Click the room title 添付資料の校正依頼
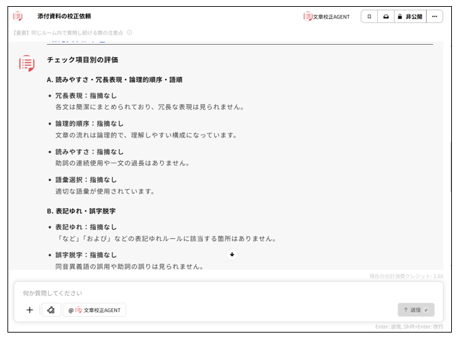 click(x=64, y=16)
